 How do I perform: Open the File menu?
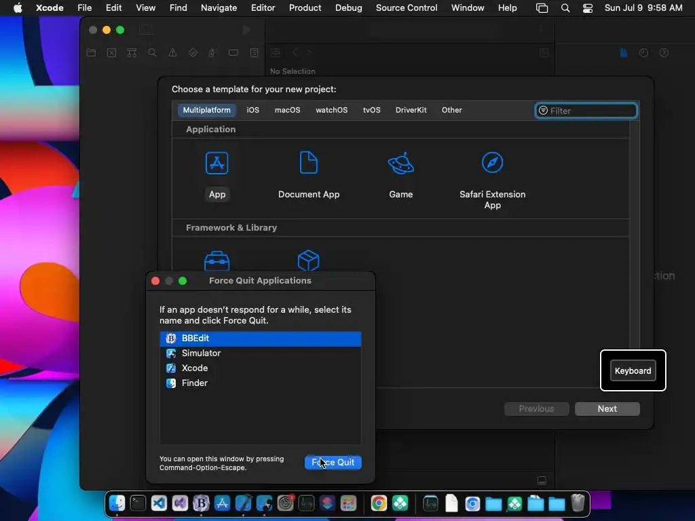pyautogui.click(x=85, y=8)
